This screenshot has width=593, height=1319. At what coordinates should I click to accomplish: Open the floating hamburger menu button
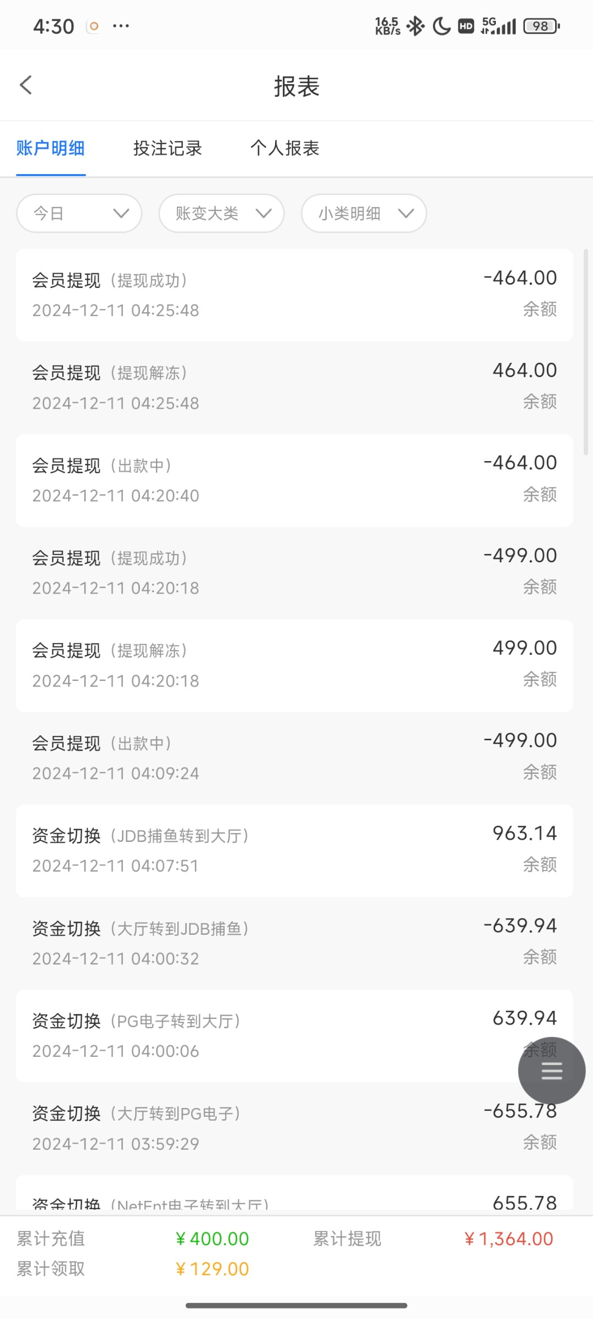coord(551,1071)
